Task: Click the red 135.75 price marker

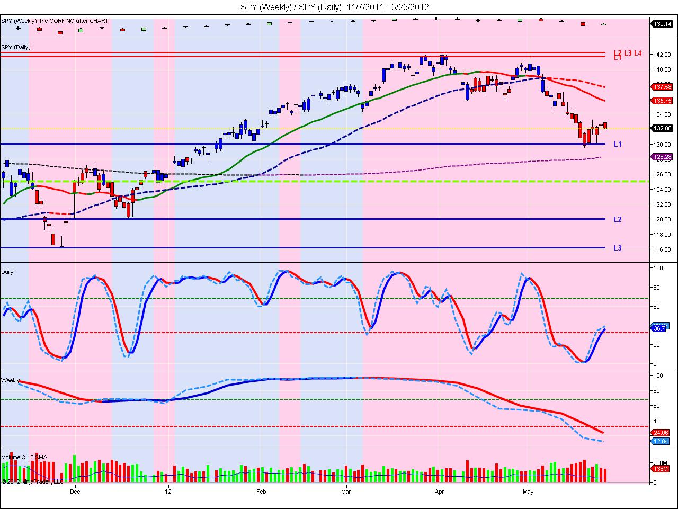Action: click(x=663, y=100)
